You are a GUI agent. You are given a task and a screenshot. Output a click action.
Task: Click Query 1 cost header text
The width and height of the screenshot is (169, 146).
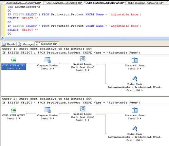pos(47,49)
